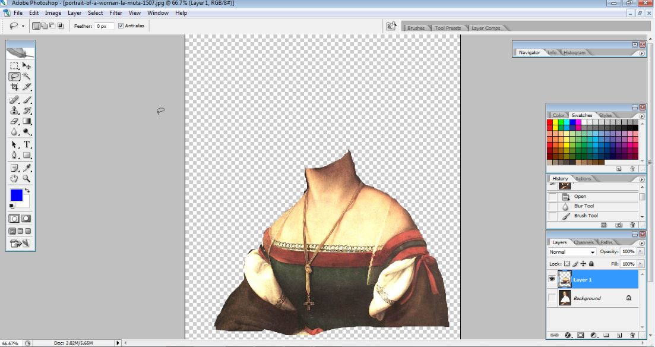Select the Blur tool in the toolbox
The image size is (655, 347).
[x=14, y=132]
